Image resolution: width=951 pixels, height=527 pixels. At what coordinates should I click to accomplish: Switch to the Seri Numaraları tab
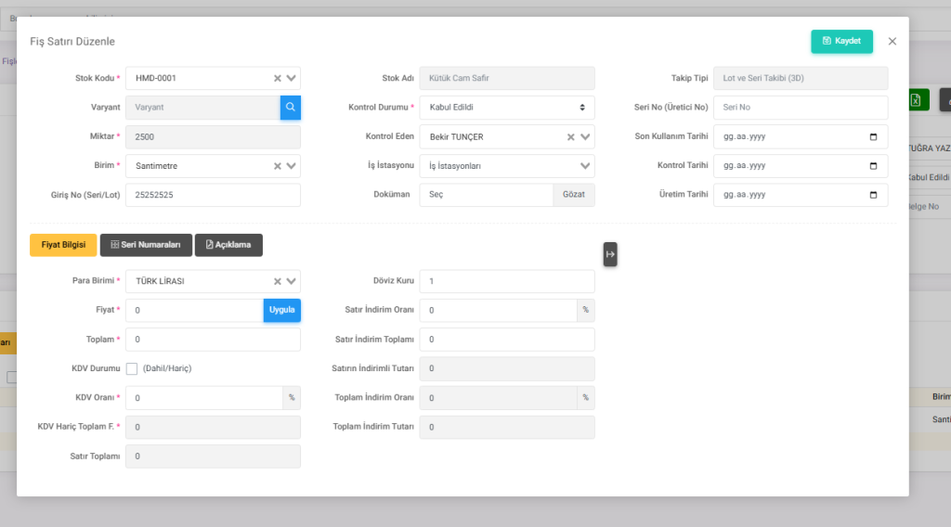[x=146, y=245]
